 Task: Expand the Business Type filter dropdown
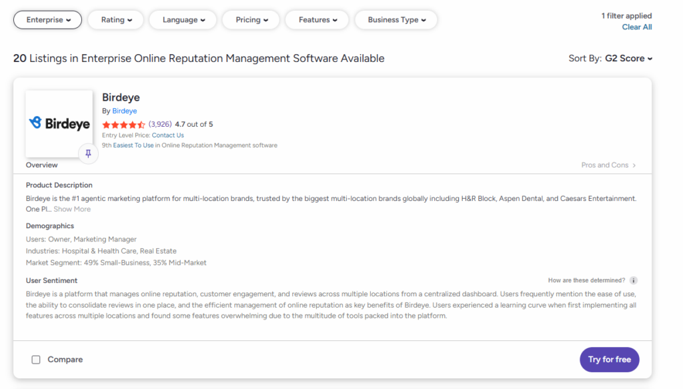coord(396,20)
